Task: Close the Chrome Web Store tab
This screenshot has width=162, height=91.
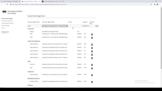Action: click(19, 2)
